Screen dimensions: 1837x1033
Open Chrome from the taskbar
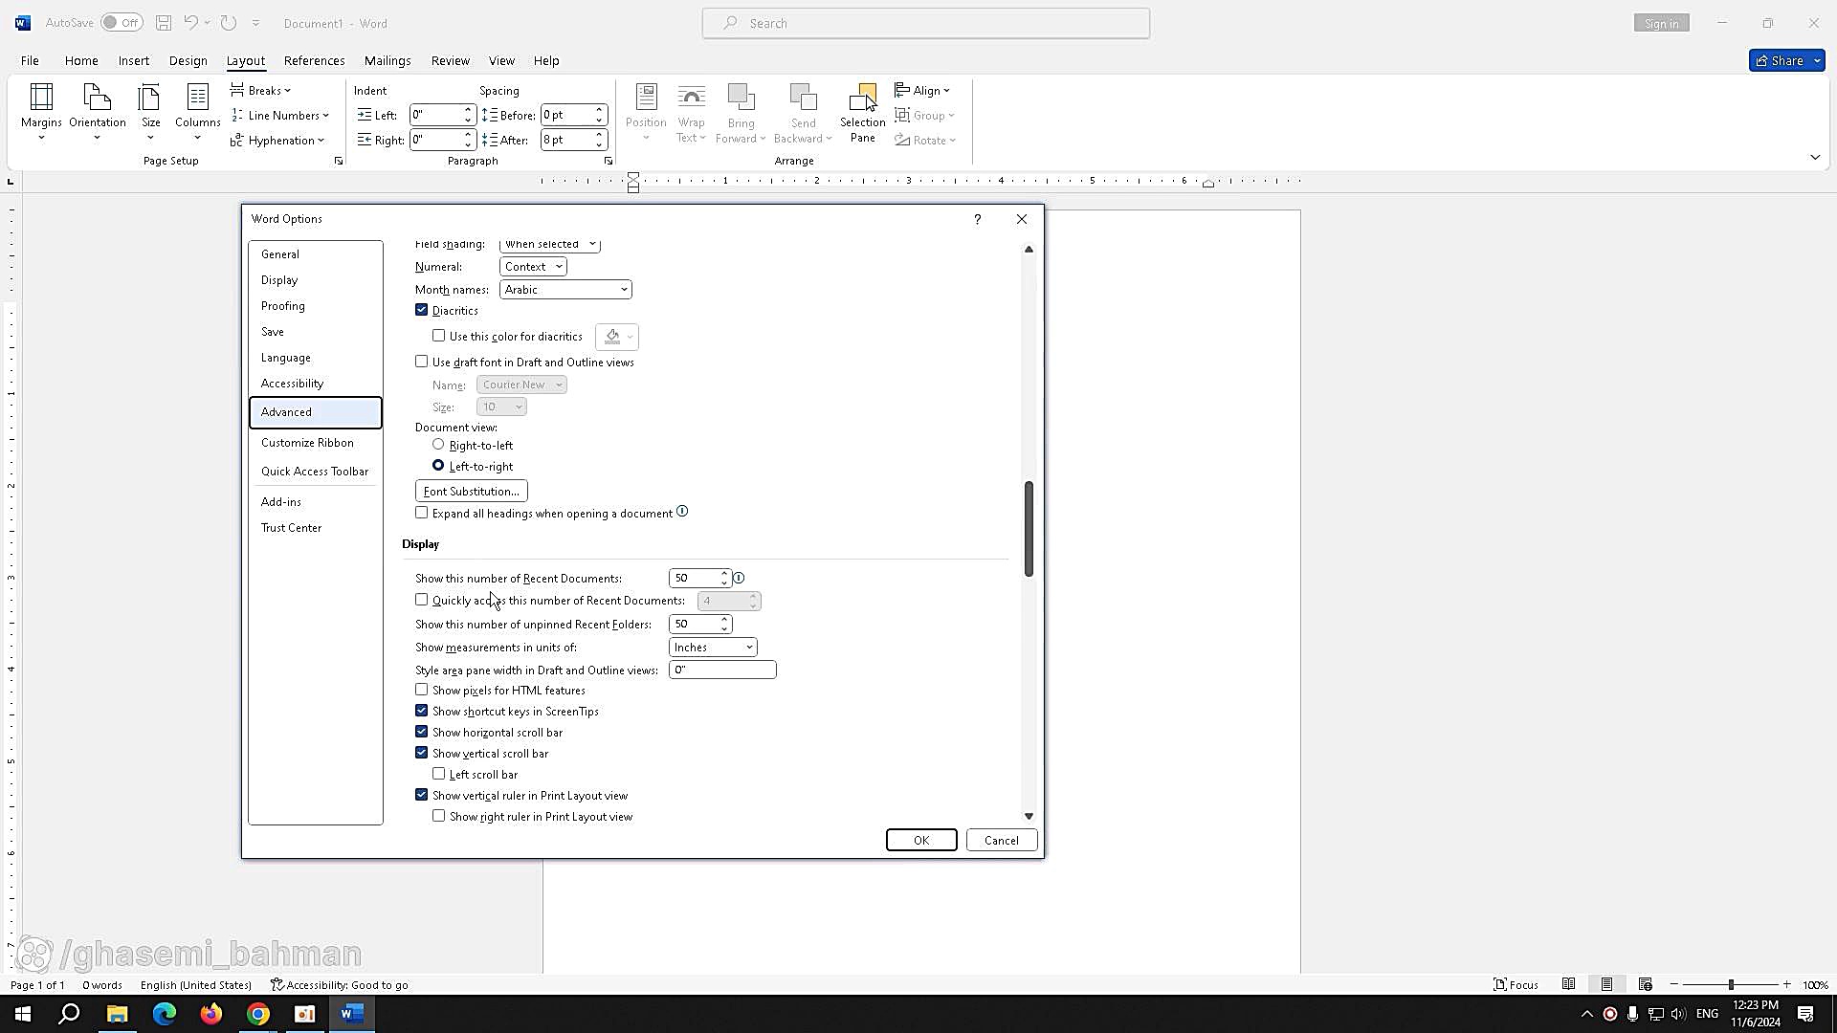(x=258, y=1014)
